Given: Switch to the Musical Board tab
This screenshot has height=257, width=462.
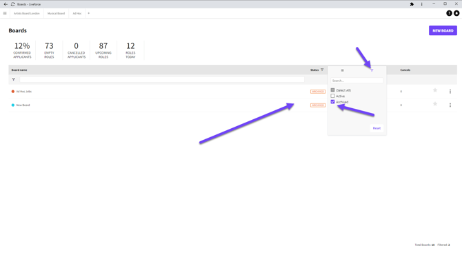Looking at the screenshot, I should pyautogui.click(x=56, y=13).
